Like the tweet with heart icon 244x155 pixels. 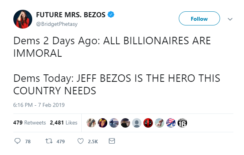pos(81,141)
